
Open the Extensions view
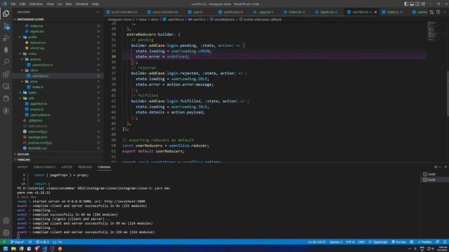click(6, 74)
